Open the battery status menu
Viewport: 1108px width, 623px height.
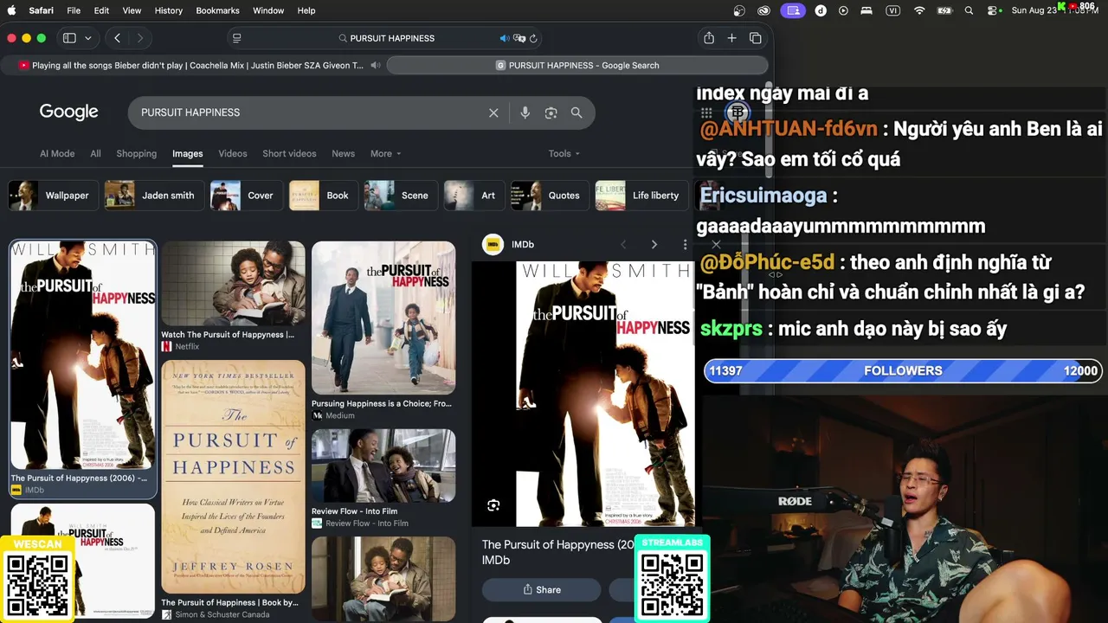944,10
